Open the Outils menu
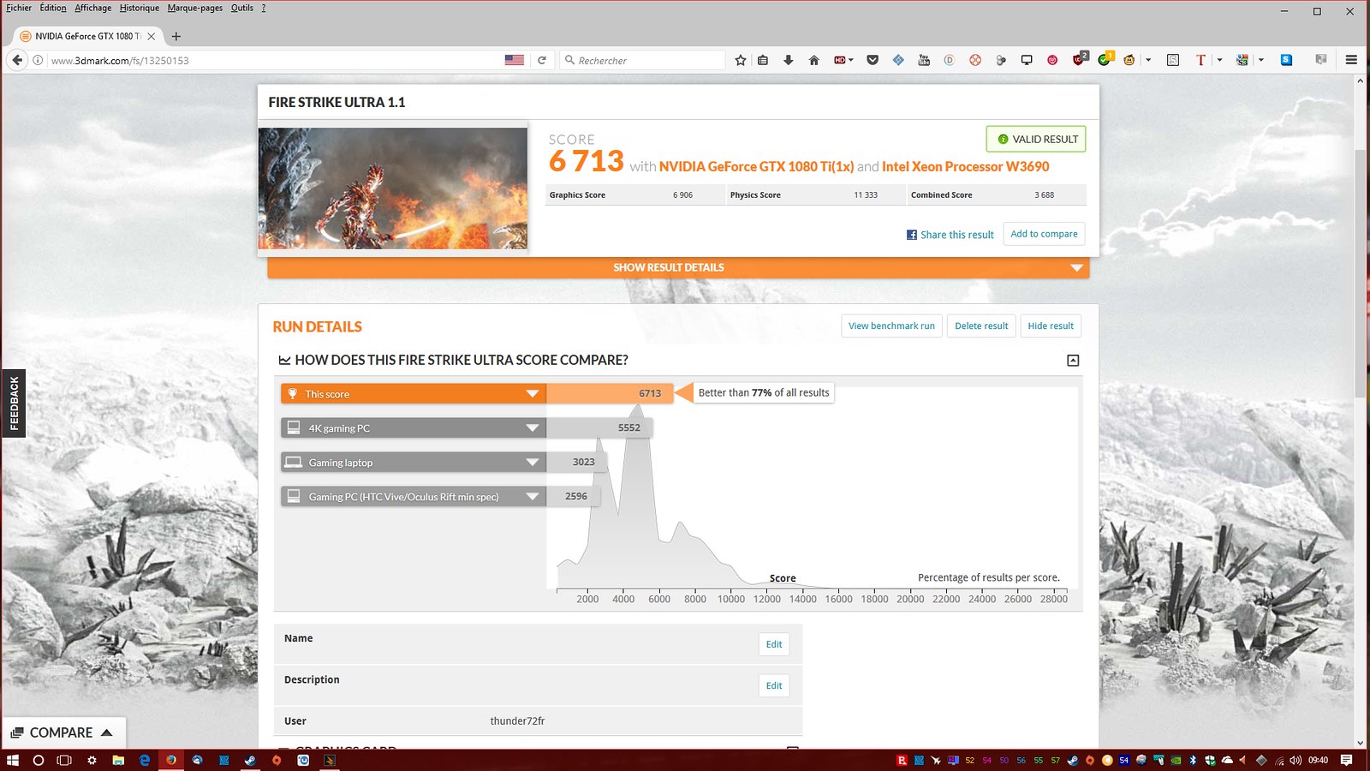 [x=242, y=8]
